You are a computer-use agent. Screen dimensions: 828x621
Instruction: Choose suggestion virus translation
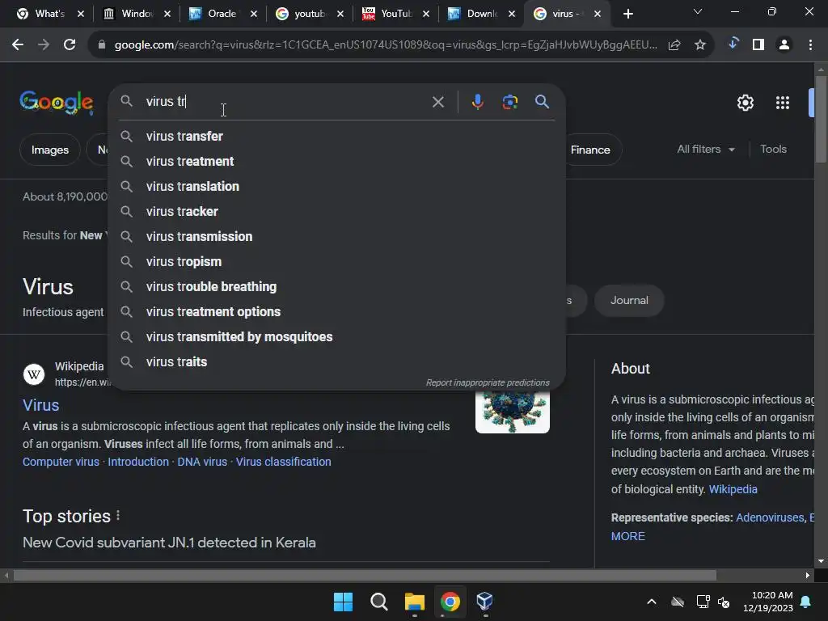337,187
